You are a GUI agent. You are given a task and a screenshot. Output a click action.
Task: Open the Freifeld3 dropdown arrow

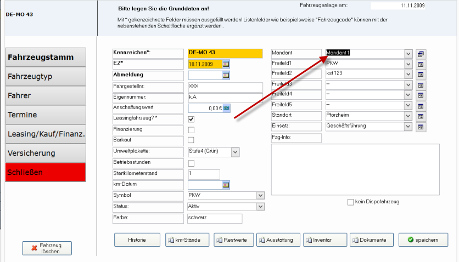408,85
